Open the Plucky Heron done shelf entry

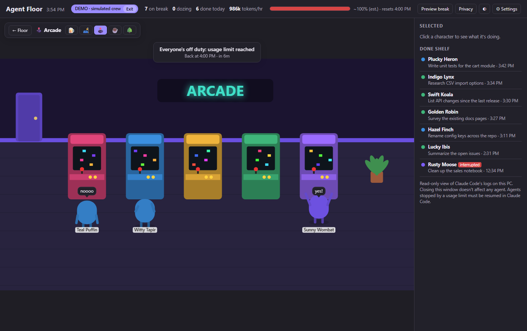point(471,62)
